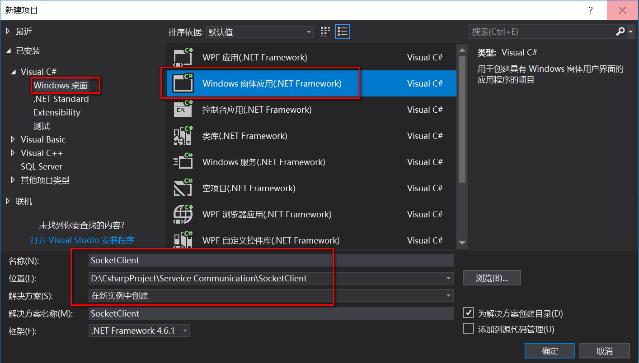Select the 控制台应用(.NET Framework) row text
Screen dimensions: 639x363
click(x=257, y=110)
